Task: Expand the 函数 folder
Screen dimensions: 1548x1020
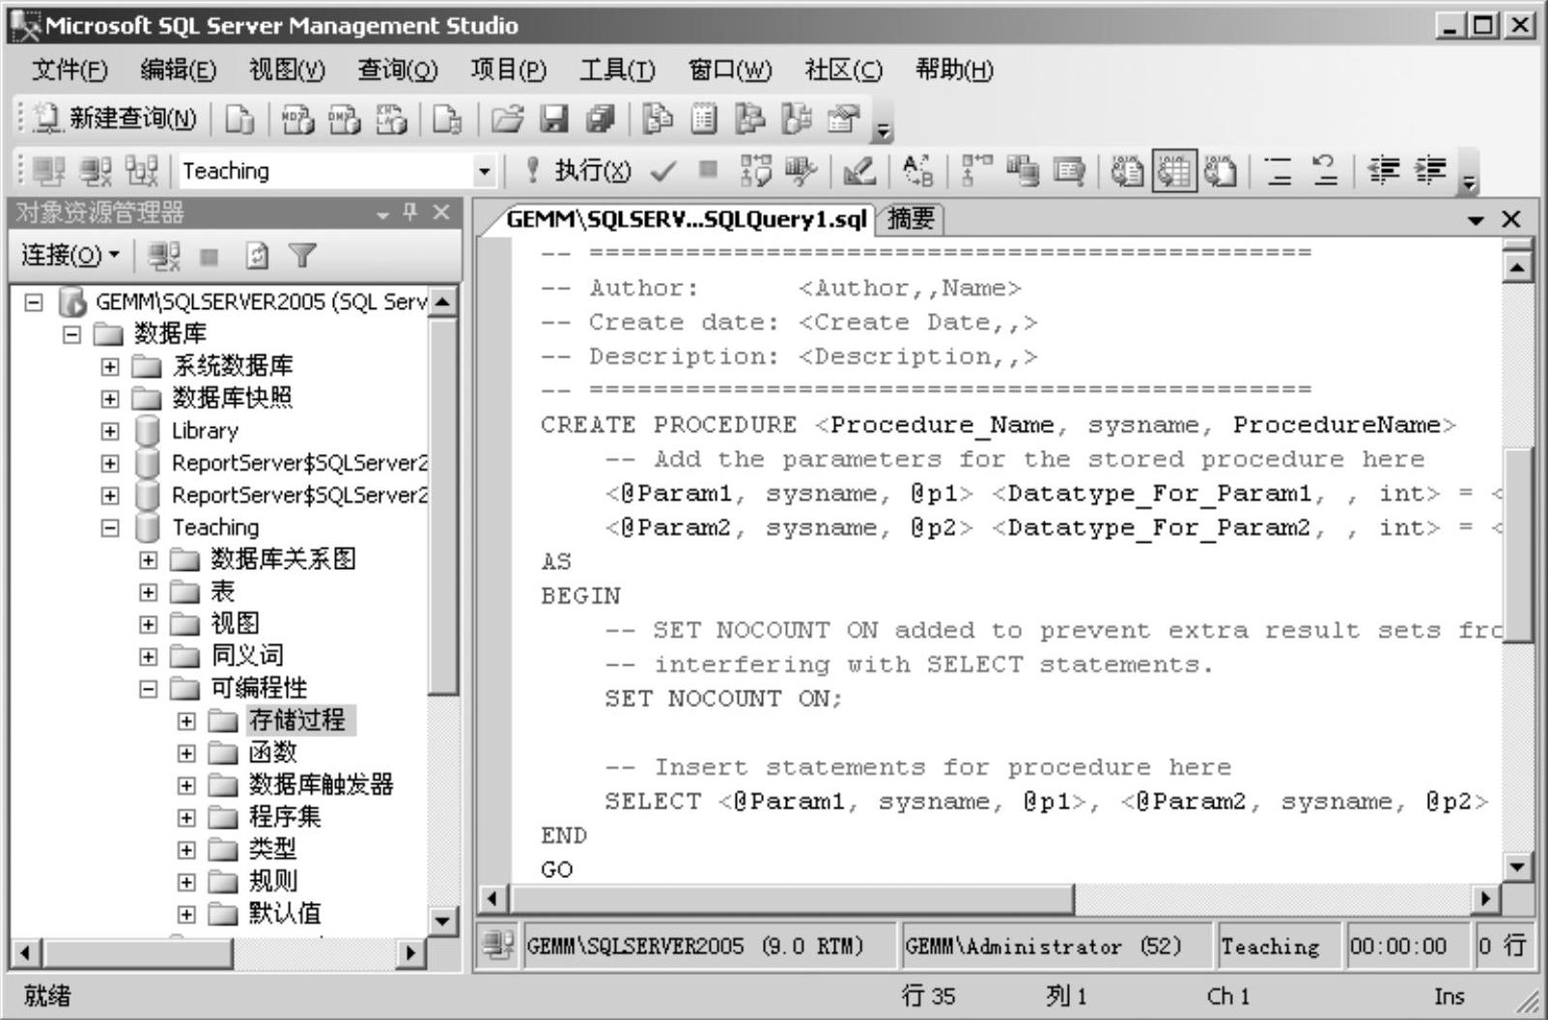Action: pos(186,752)
